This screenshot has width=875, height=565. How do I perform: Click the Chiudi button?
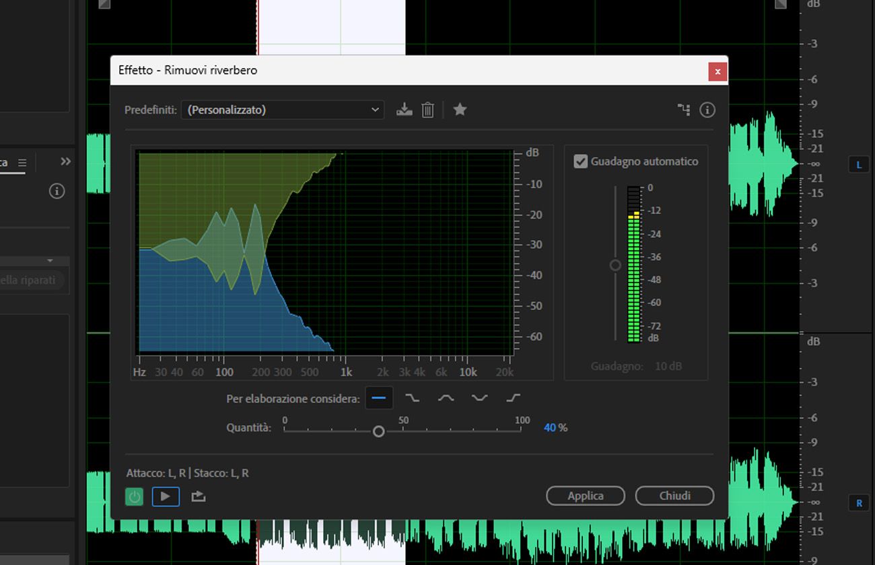[x=674, y=496]
